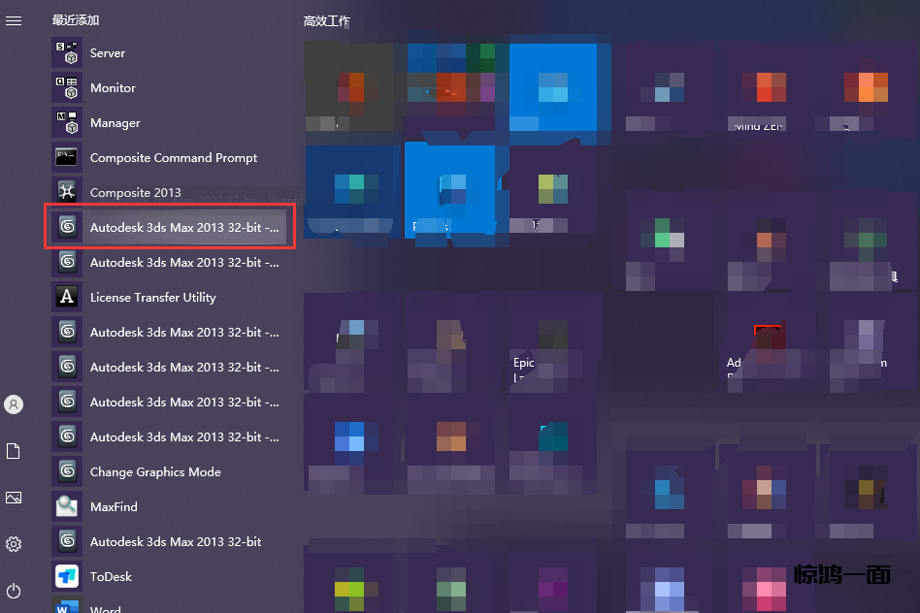Click the highlighted Autodesk 3ds Max 2013 entry
The height and width of the screenshot is (613, 920).
coord(170,227)
